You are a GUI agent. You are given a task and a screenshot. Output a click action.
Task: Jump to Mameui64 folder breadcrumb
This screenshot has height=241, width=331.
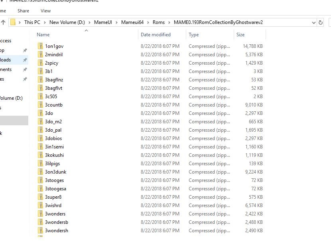coord(132,22)
